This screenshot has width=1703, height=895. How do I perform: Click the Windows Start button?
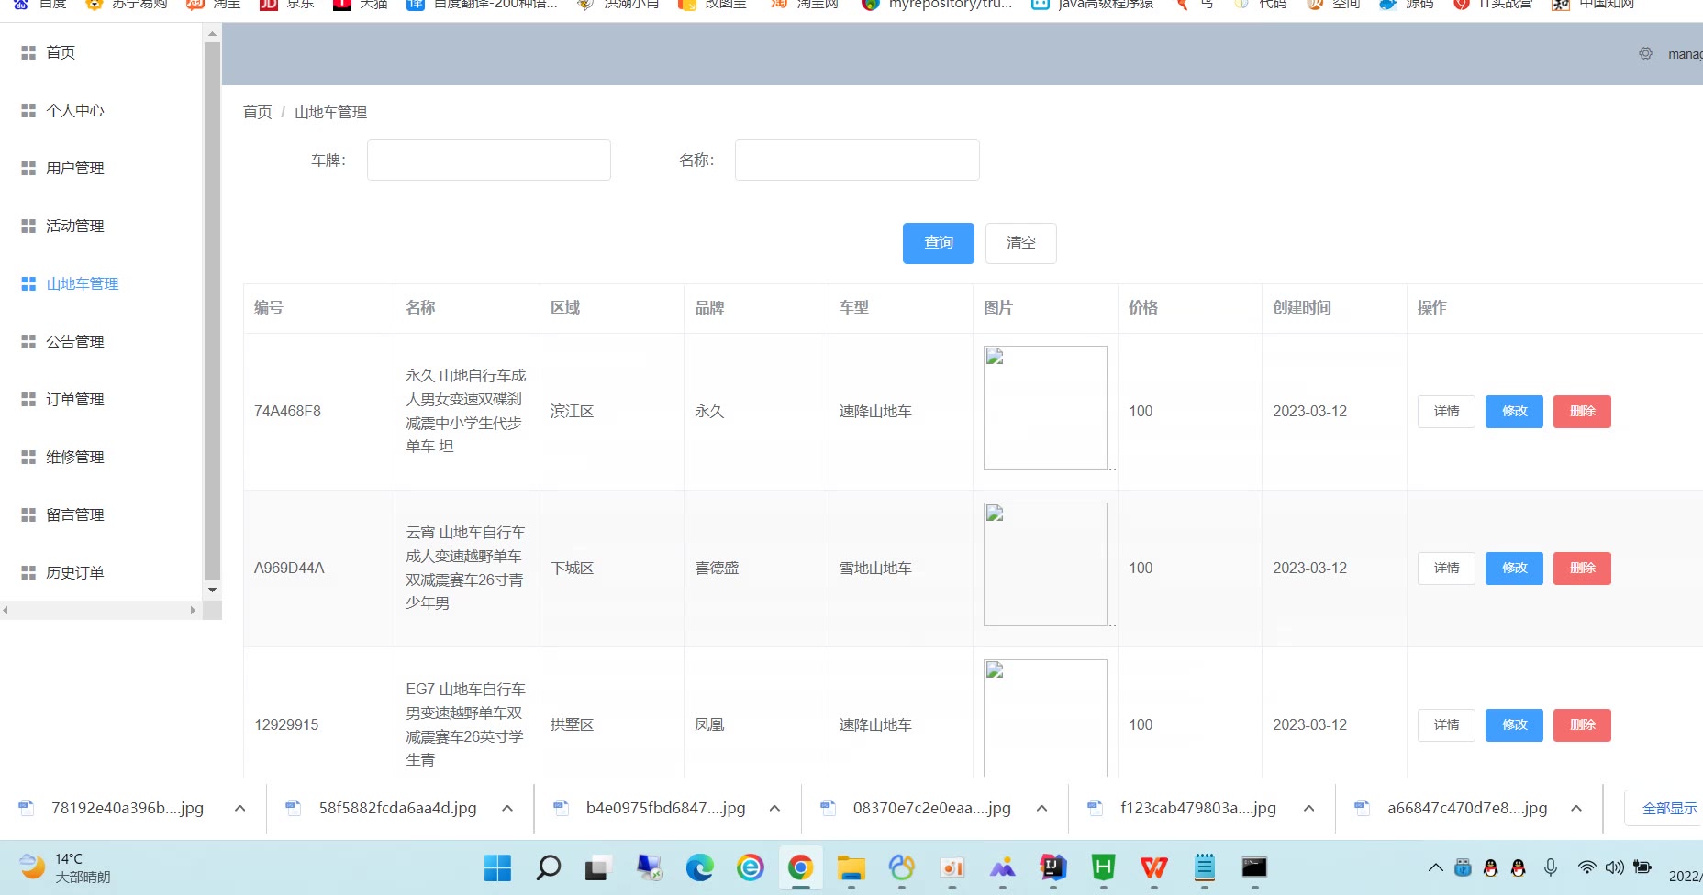coord(497,867)
